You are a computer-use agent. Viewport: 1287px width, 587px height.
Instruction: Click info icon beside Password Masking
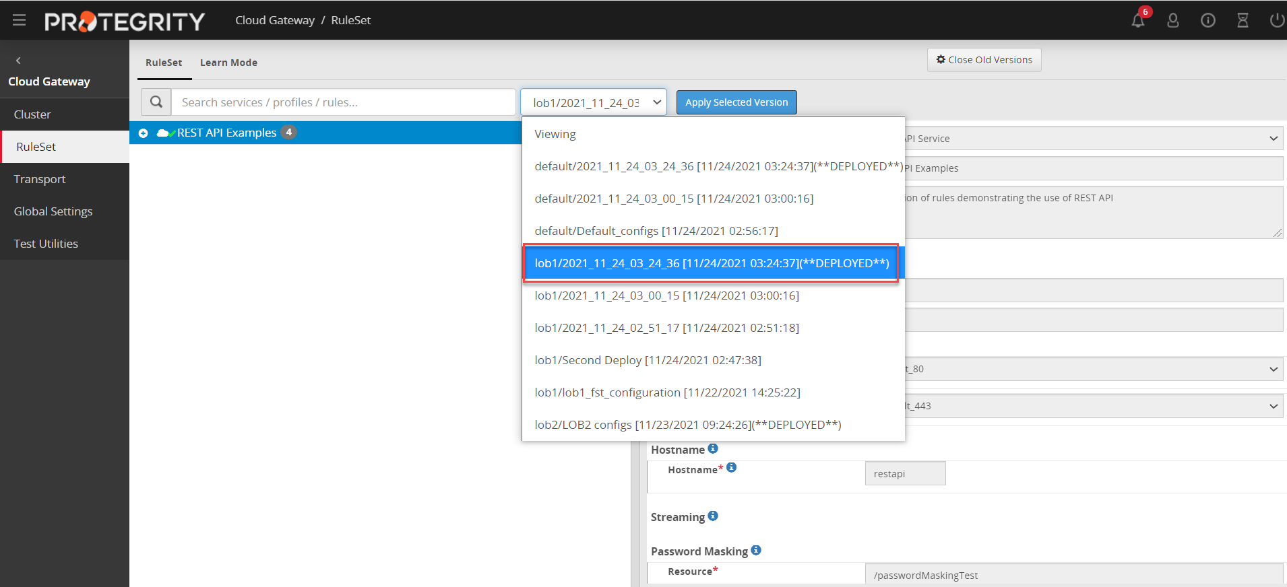(756, 550)
